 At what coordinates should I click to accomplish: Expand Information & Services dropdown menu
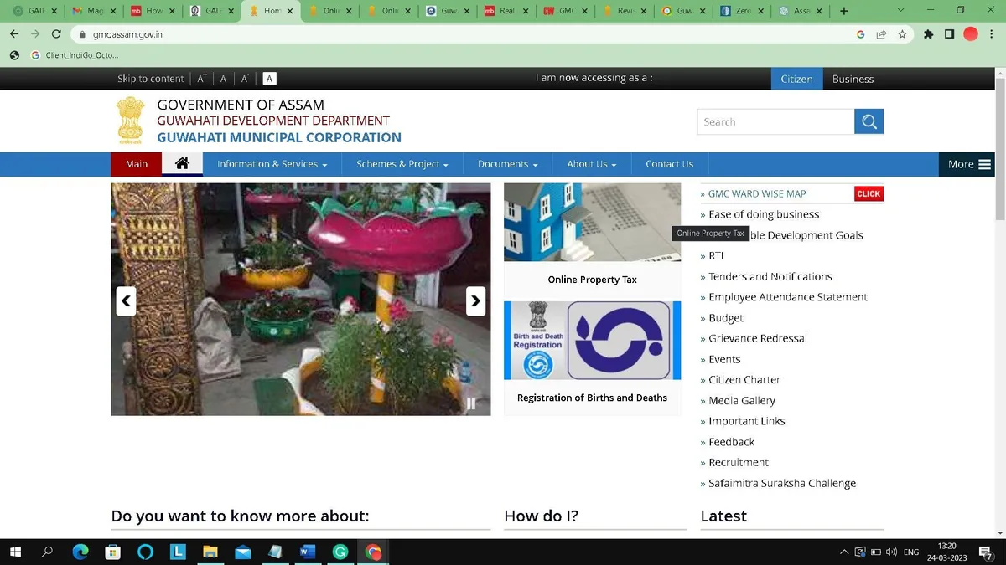272,164
